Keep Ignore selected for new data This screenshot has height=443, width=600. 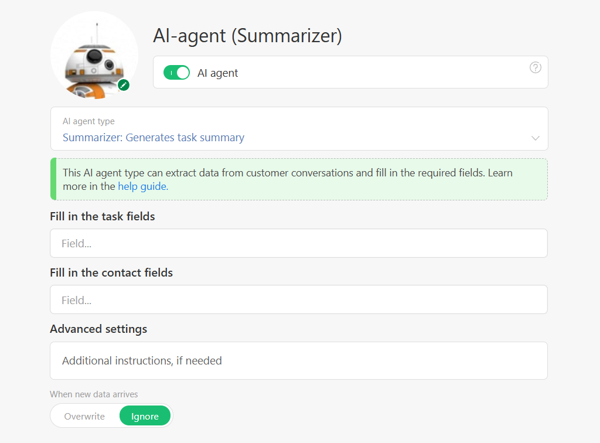[x=145, y=416]
